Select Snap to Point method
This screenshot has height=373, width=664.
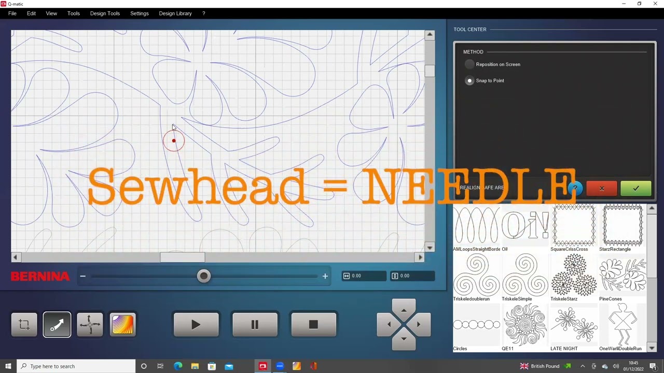tap(469, 81)
